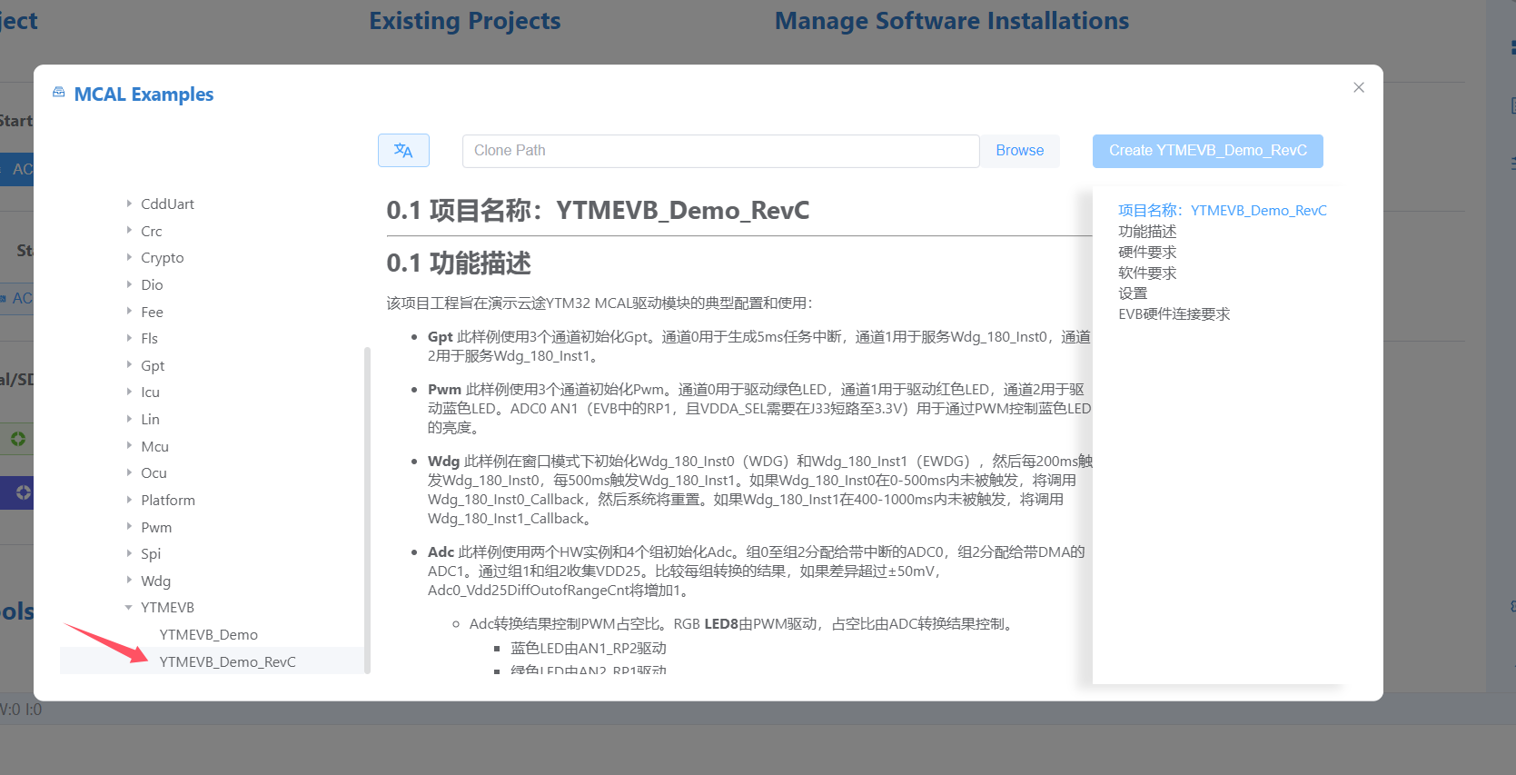Expand the Crypto tree node
This screenshot has height=775, width=1516.
point(129,257)
